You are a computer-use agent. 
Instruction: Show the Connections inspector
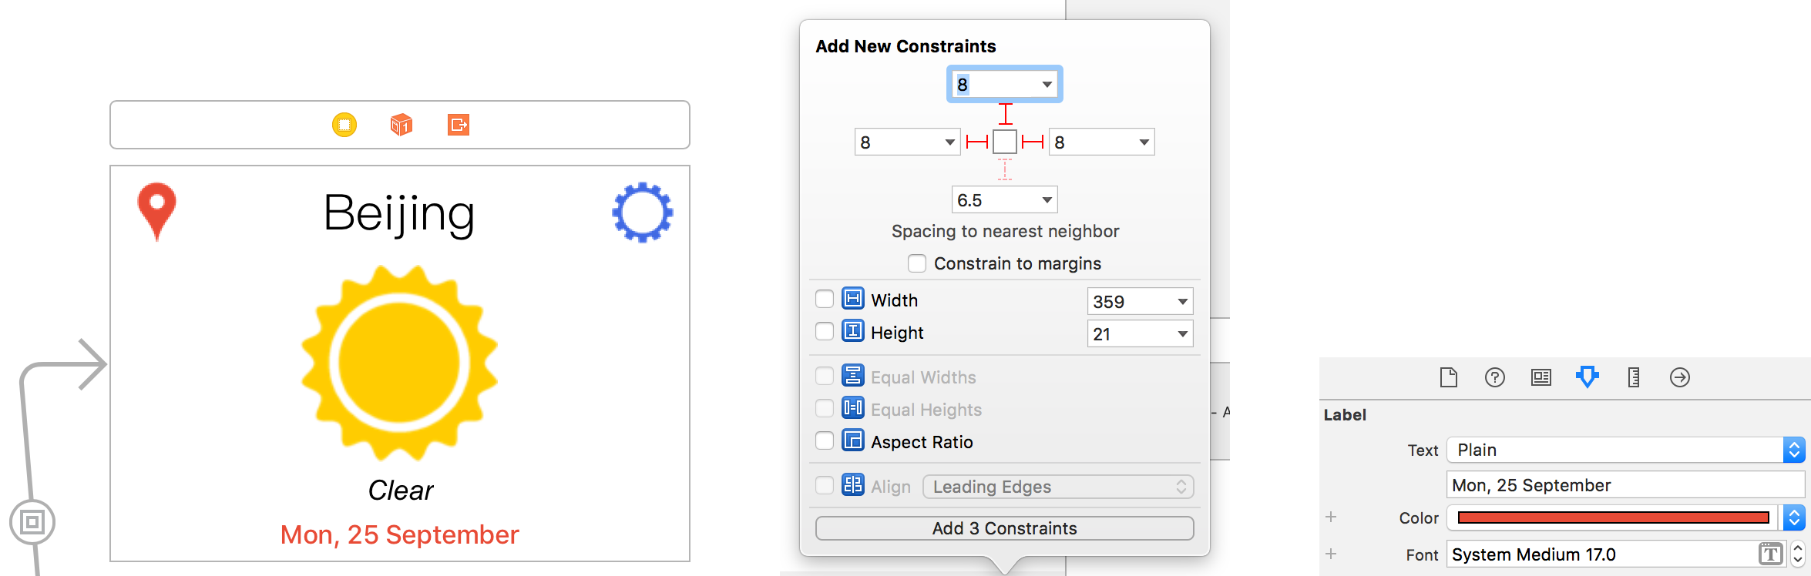(1680, 377)
